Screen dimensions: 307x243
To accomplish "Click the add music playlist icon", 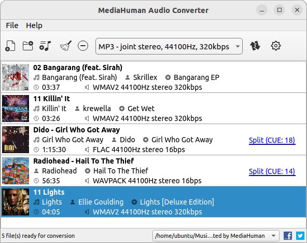I will [x=45, y=46].
